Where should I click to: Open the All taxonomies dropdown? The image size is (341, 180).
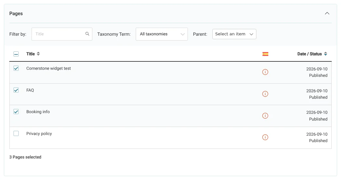click(161, 34)
